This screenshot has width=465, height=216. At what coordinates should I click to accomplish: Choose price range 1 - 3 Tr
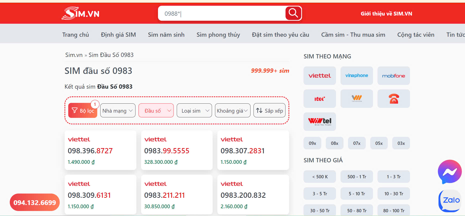pos(394,177)
